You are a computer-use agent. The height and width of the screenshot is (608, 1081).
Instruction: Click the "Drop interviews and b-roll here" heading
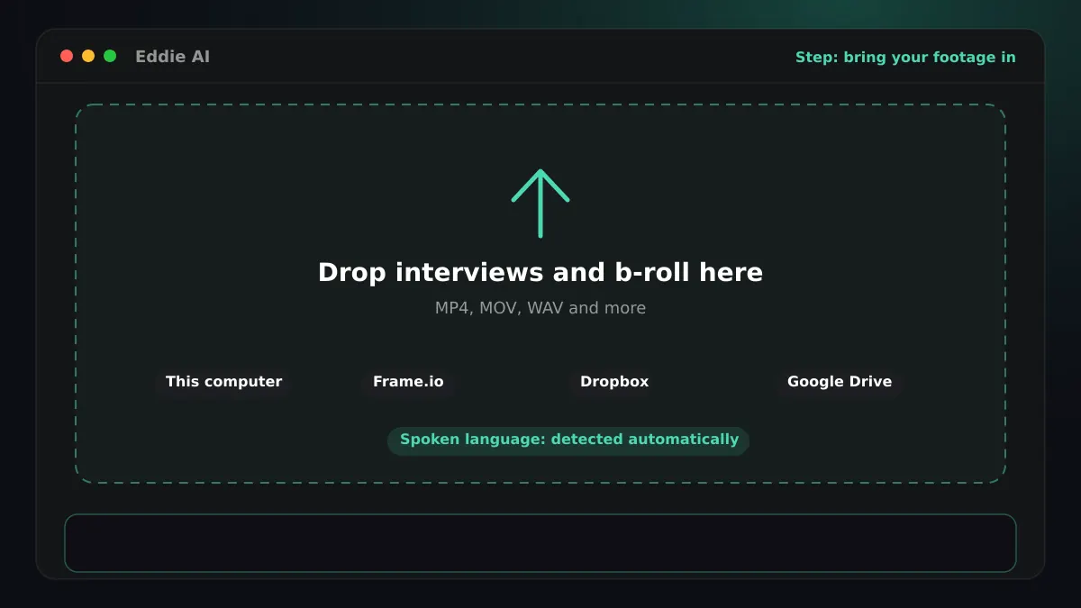[540, 272]
